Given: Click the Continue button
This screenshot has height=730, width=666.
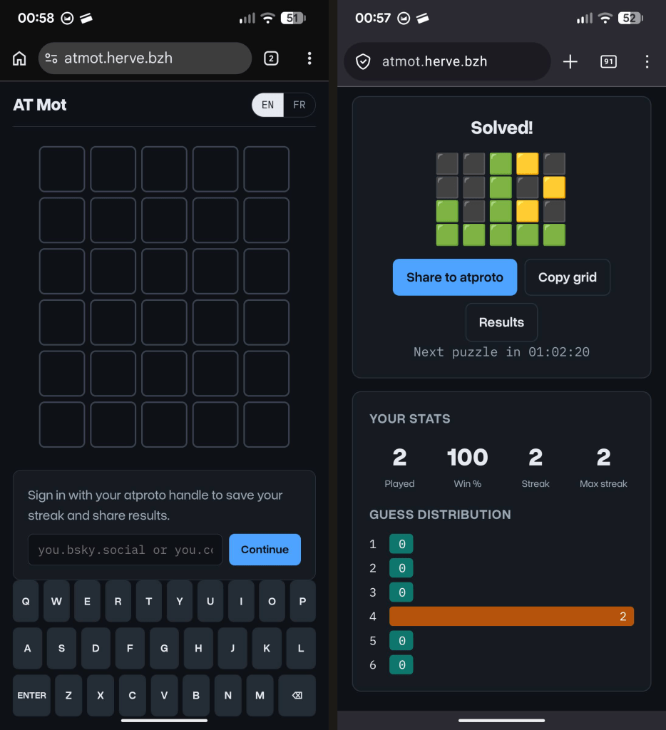Looking at the screenshot, I should tap(265, 550).
